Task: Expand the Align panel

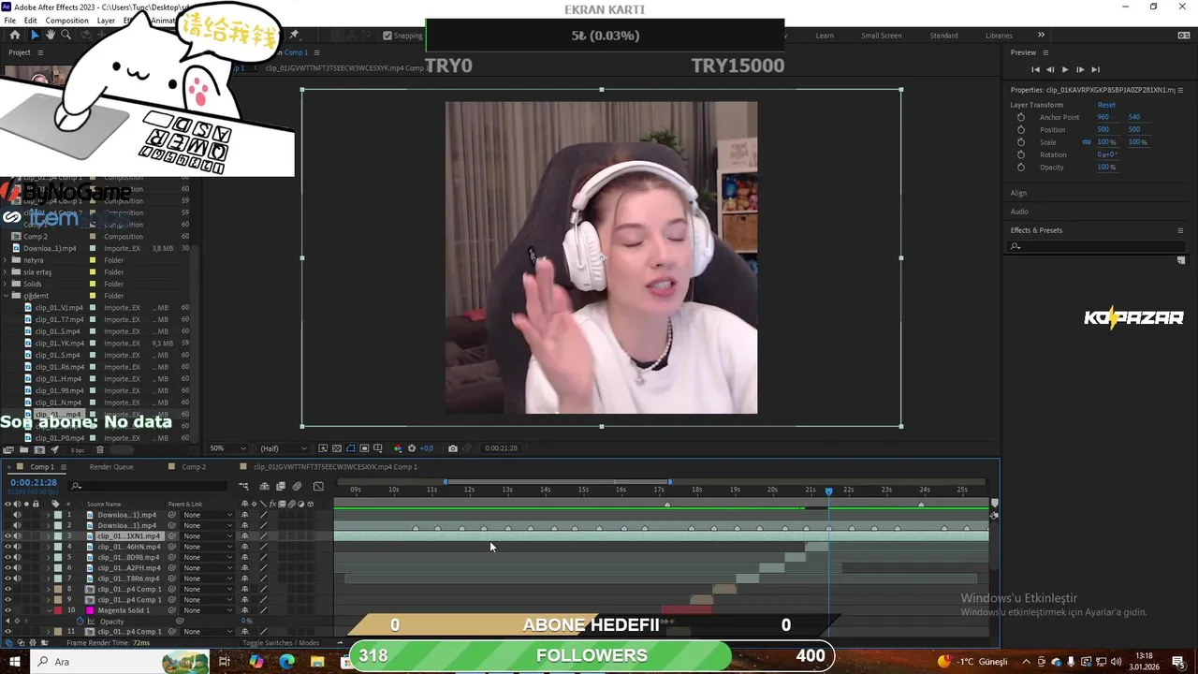Action: 1018,193
